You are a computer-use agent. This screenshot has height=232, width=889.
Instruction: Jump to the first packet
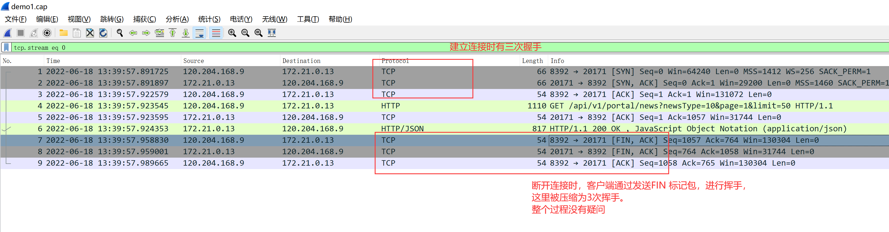click(173, 33)
